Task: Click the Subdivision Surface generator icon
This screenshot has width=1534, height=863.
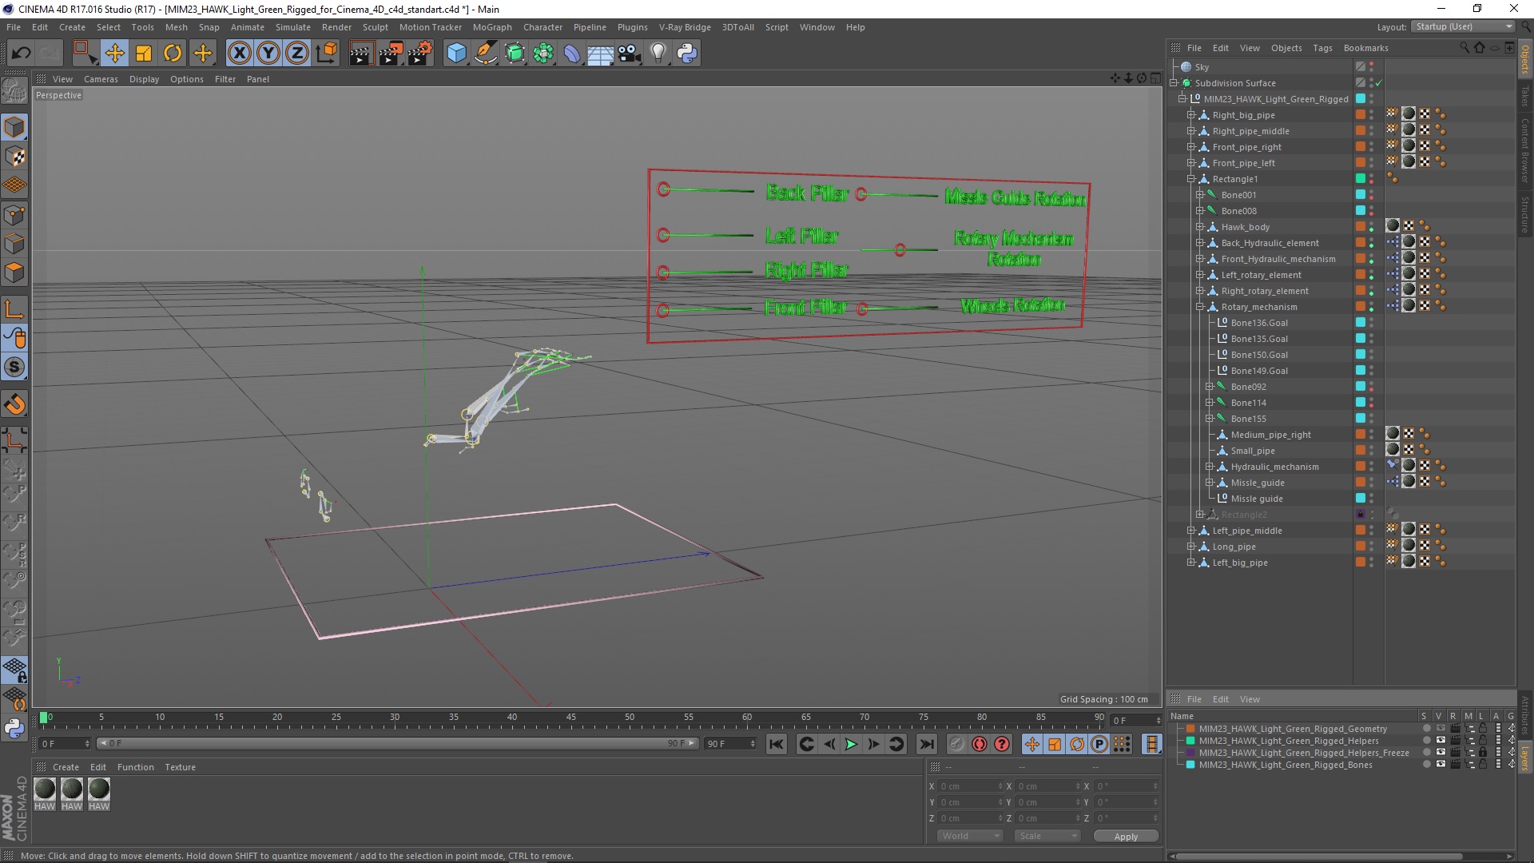Action: click(x=515, y=54)
